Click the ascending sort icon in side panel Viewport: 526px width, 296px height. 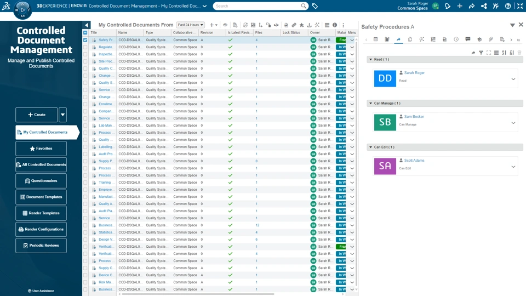coord(504,53)
